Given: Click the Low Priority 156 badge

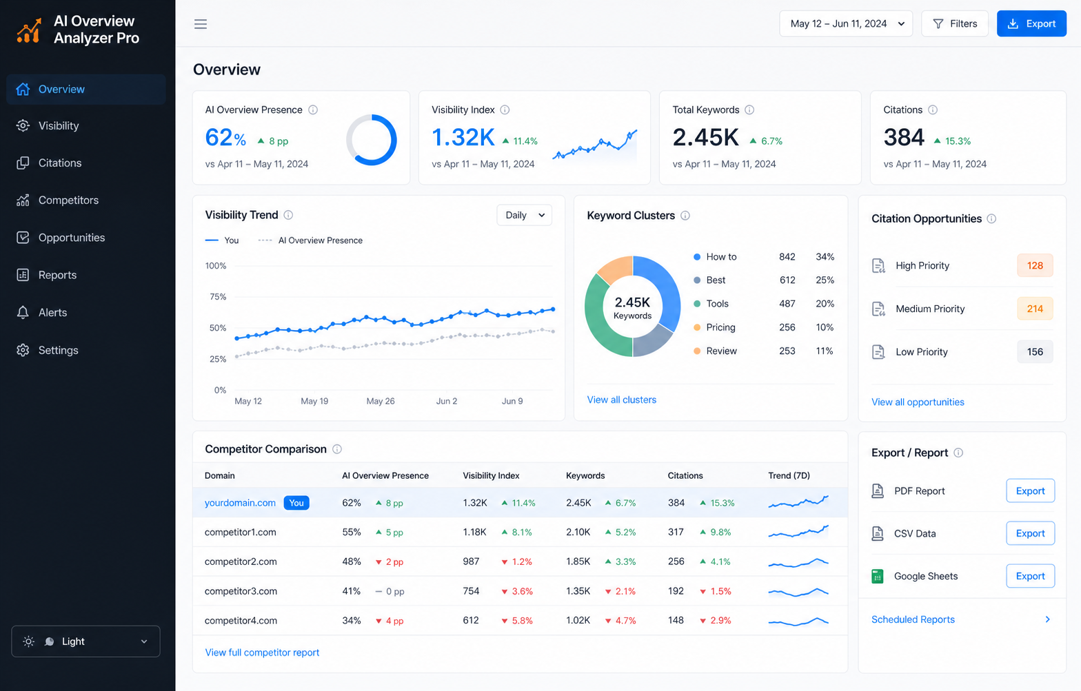Looking at the screenshot, I should [1035, 352].
